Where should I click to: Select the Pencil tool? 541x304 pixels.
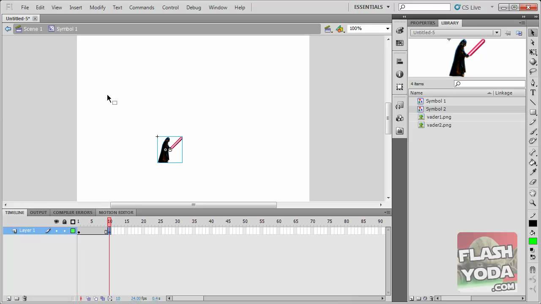533,122
